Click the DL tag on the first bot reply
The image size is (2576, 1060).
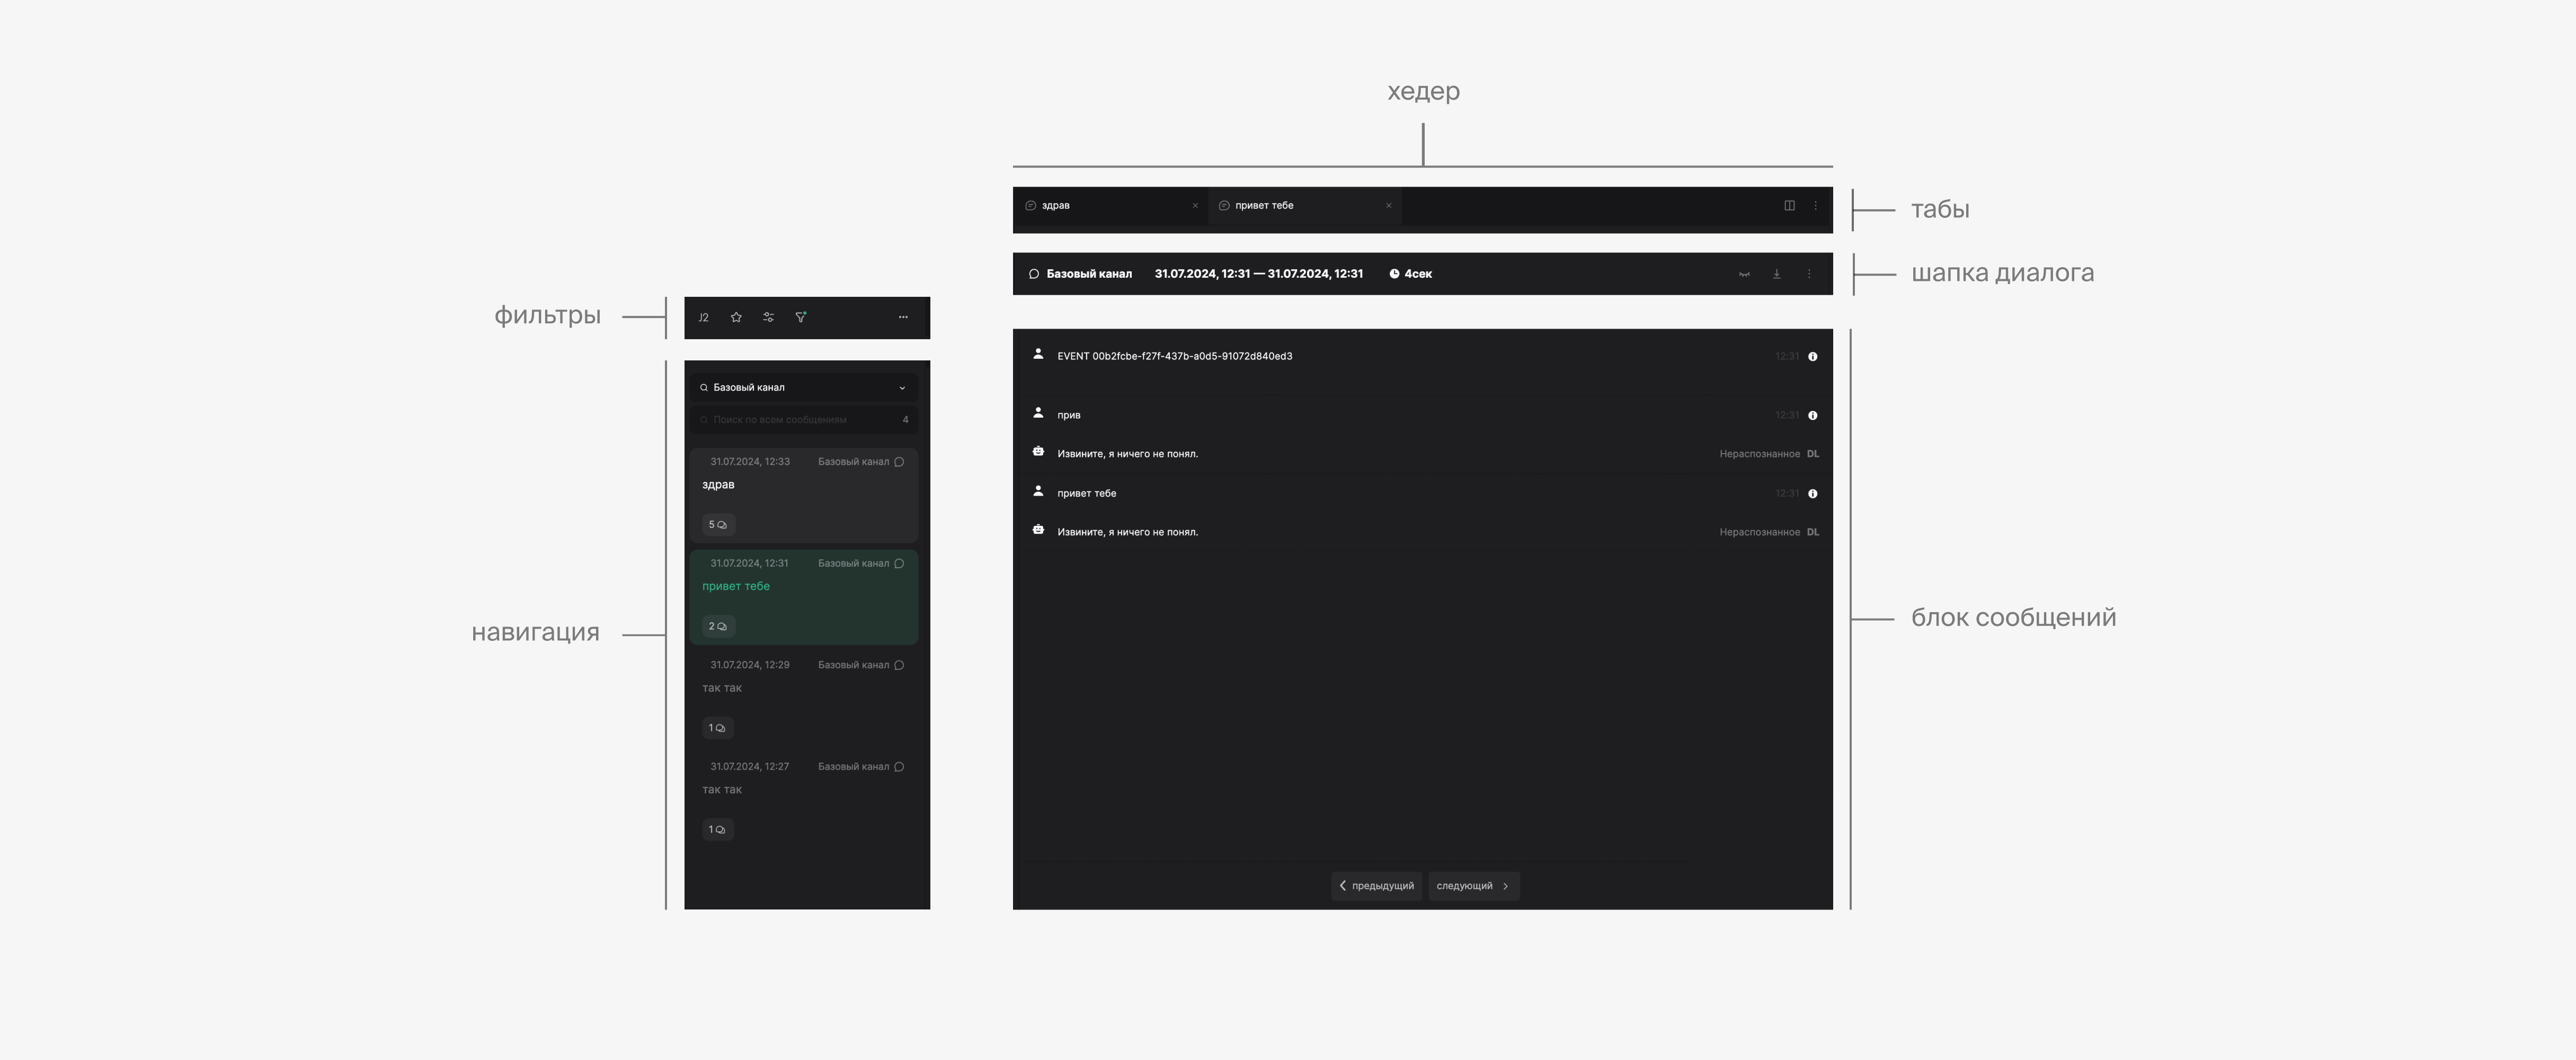click(x=1813, y=455)
